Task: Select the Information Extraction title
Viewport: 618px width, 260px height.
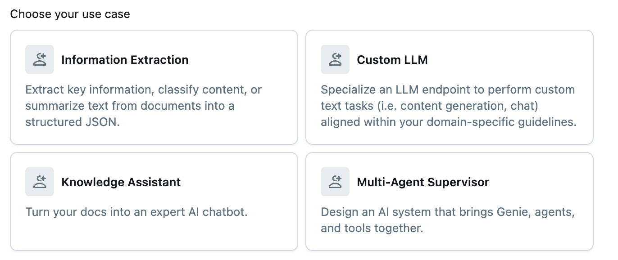Action: click(x=125, y=60)
